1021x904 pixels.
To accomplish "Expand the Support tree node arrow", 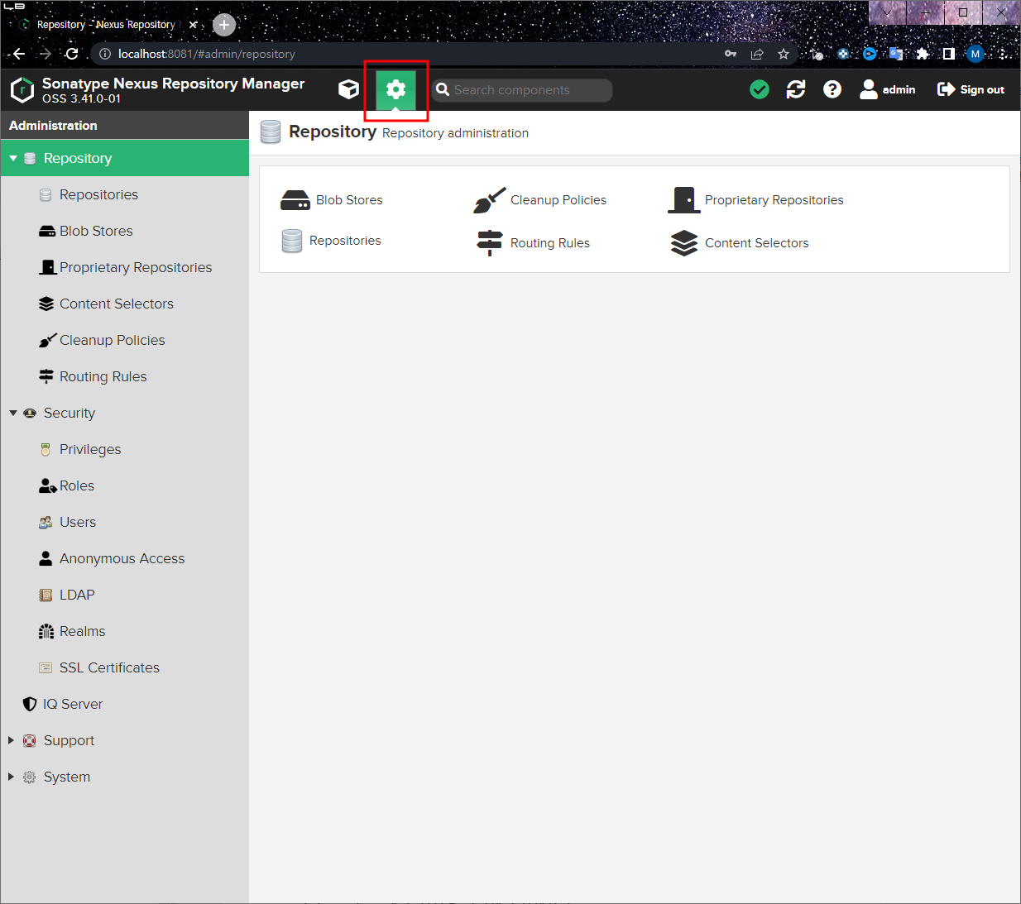I will tap(12, 740).
